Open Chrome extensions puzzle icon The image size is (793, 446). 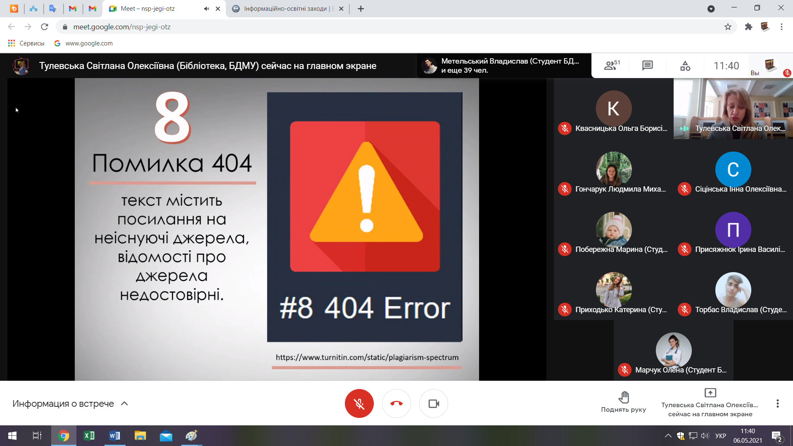(x=748, y=27)
